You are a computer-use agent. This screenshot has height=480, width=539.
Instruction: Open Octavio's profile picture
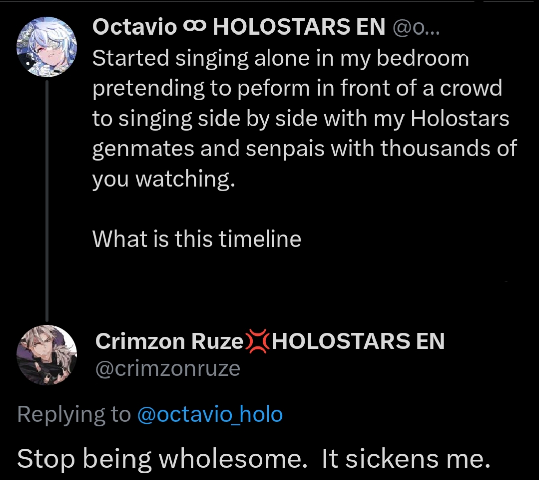(47, 47)
